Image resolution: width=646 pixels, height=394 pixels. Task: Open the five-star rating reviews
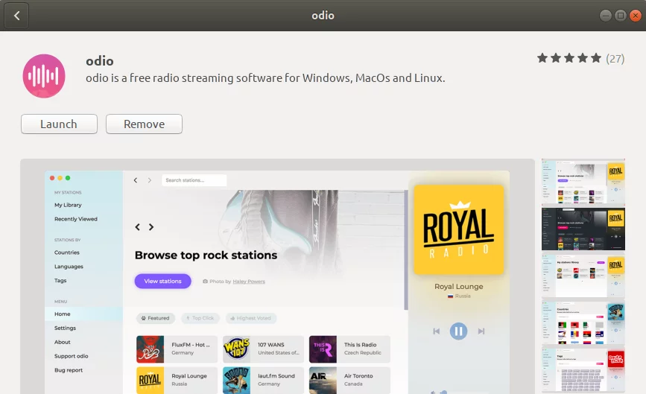569,58
